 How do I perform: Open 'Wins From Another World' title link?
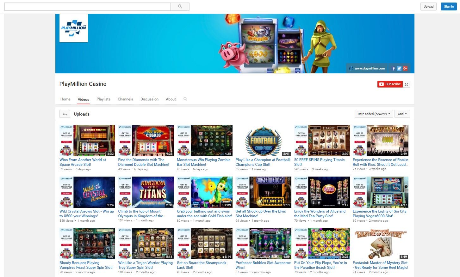point(83,162)
